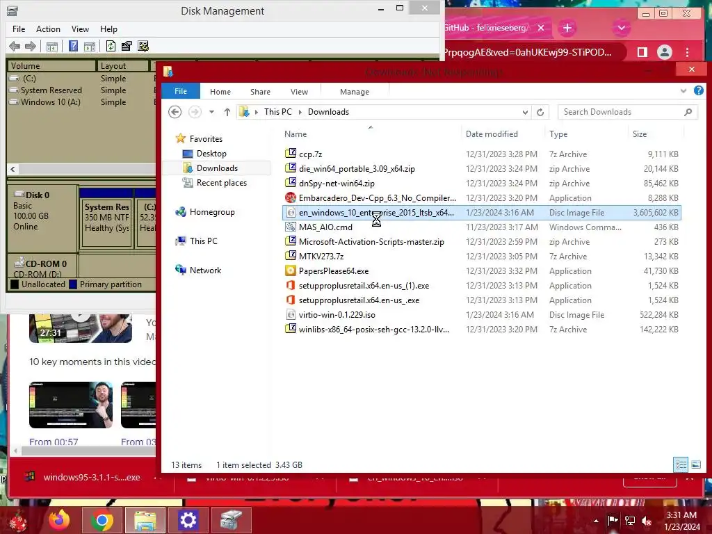
Task: Select the dnSpy-net-win64.zip file
Action: pos(481,184)
